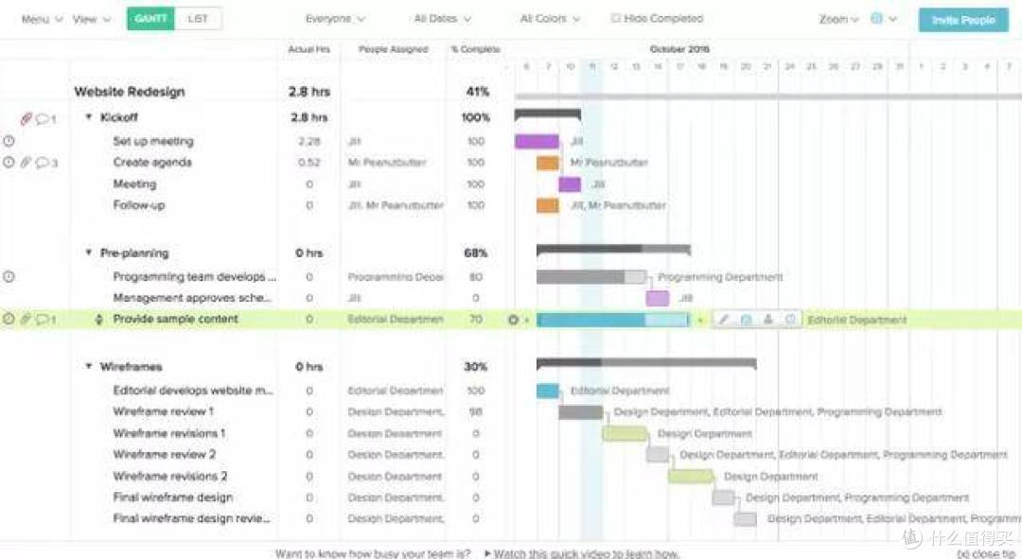The image size is (1022, 559).
Task: Open the red paperclip attachments on Kickoff
Action: pos(26,118)
